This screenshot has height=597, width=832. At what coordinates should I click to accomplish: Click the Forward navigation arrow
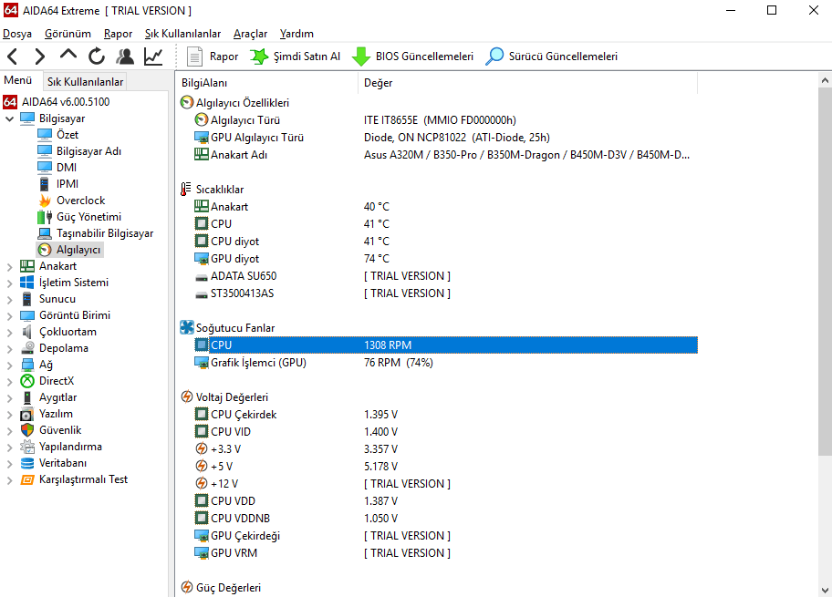pyautogui.click(x=40, y=57)
